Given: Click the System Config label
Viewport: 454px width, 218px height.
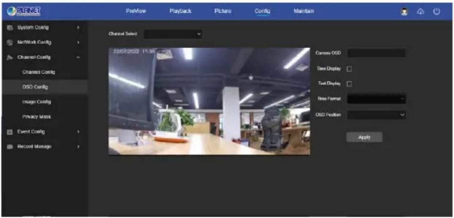Looking at the screenshot, I should click(33, 28).
